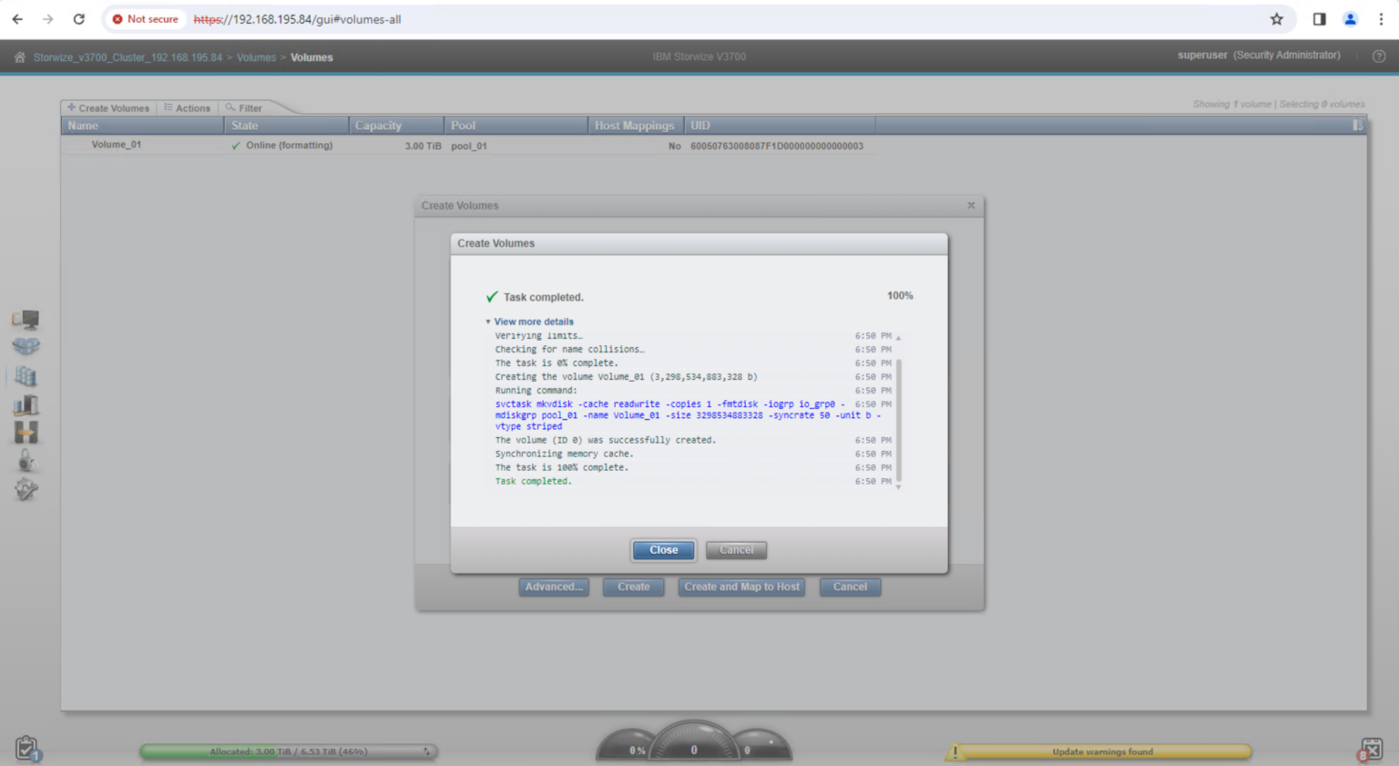Collapse the View more details section
This screenshot has width=1399, height=766.
[x=530, y=322]
